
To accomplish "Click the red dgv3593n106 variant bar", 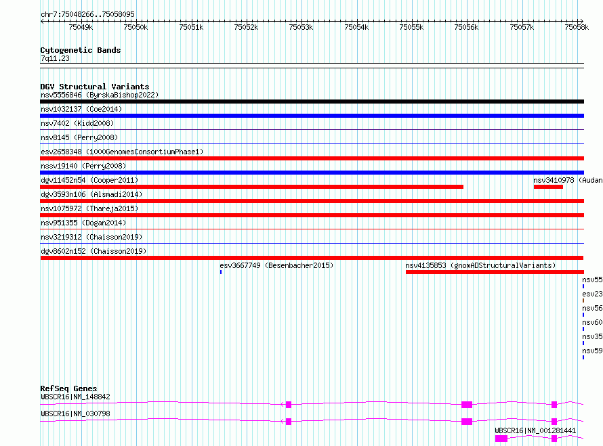I will tap(312, 201).
